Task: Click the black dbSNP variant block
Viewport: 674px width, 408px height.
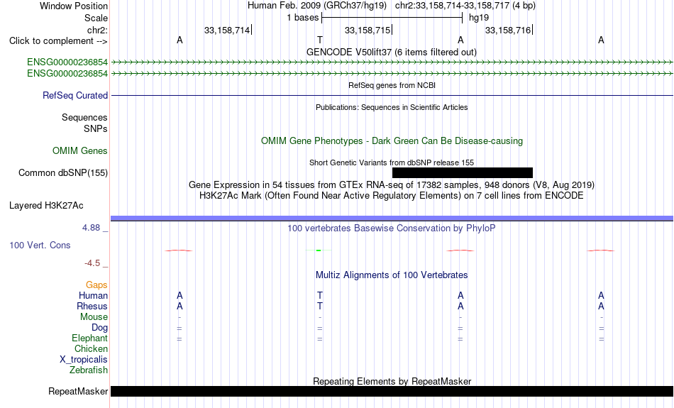Action: click(x=463, y=173)
